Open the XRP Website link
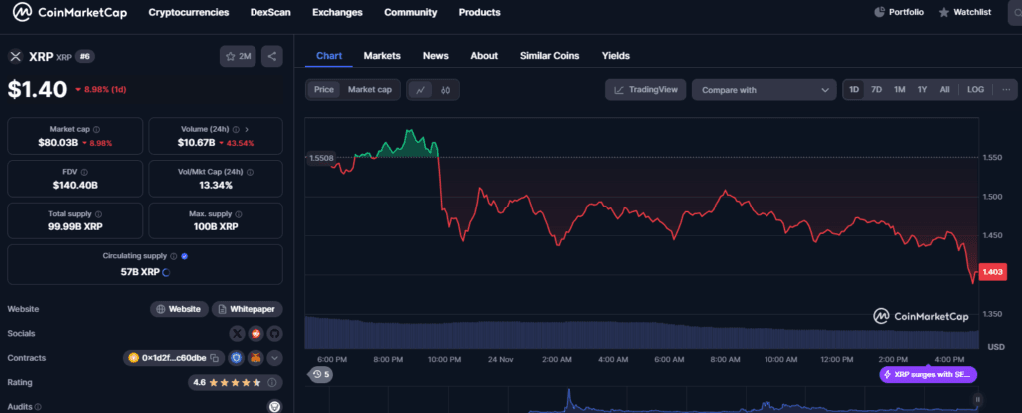The width and height of the screenshot is (1022, 413). coord(180,309)
